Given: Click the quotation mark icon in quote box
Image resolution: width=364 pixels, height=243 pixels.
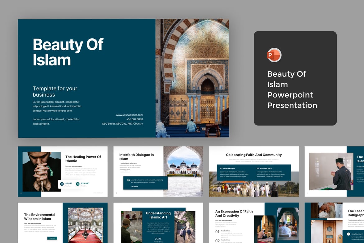Looking at the screenshot, I should pyautogui.click(x=128, y=180).
